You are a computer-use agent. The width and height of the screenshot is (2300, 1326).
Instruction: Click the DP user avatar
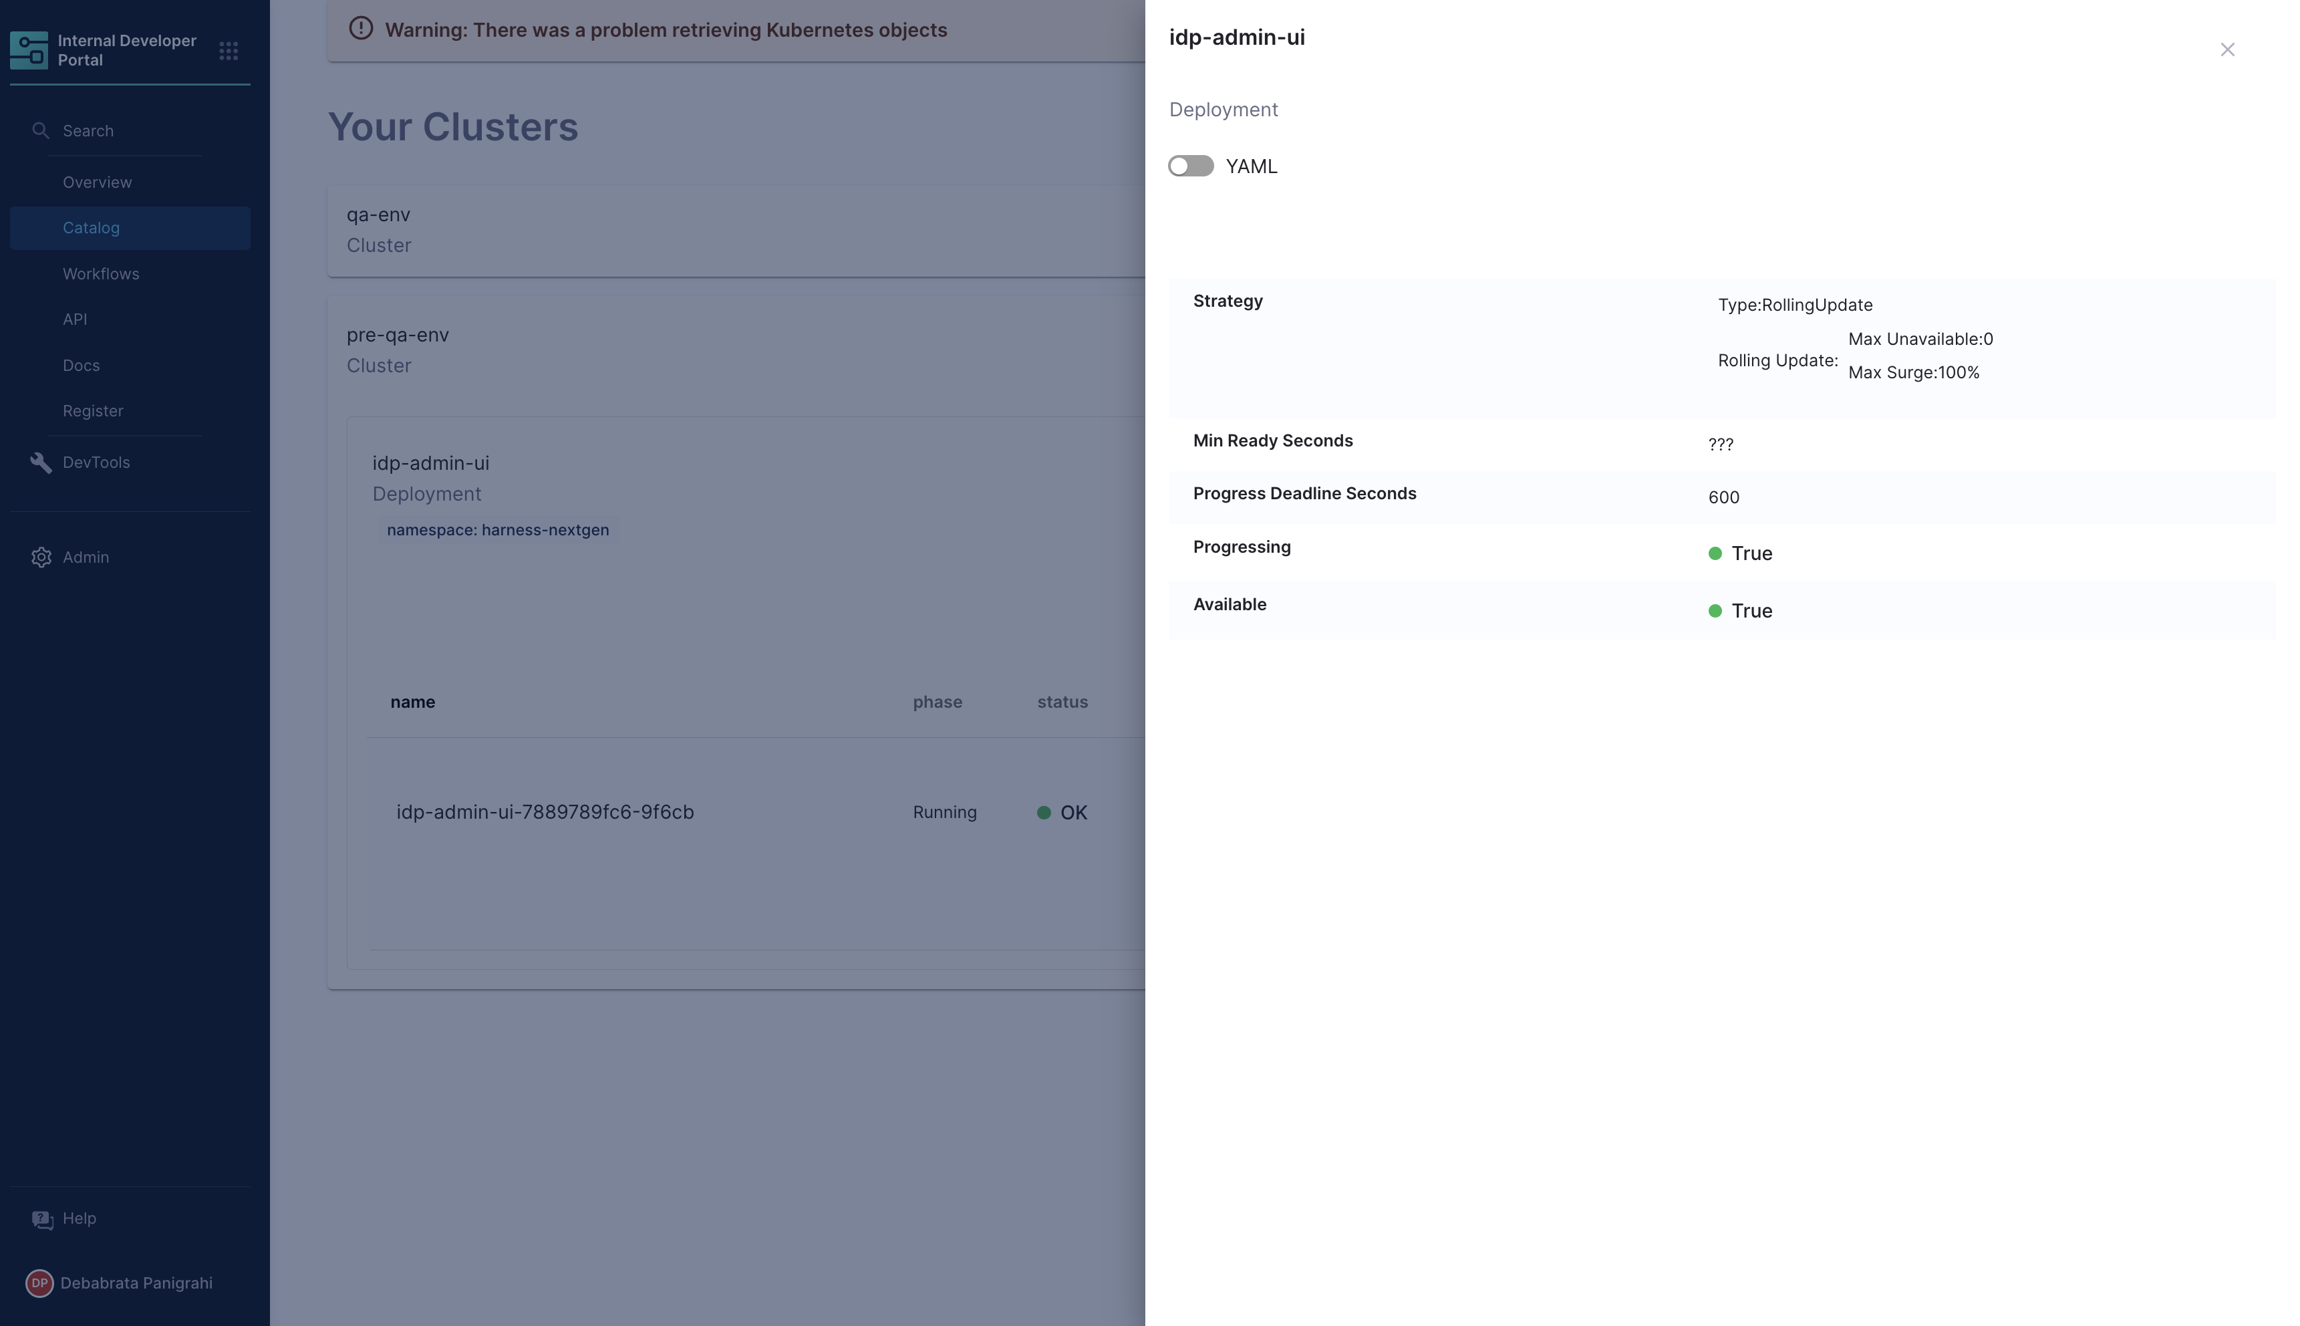tap(39, 1283)
